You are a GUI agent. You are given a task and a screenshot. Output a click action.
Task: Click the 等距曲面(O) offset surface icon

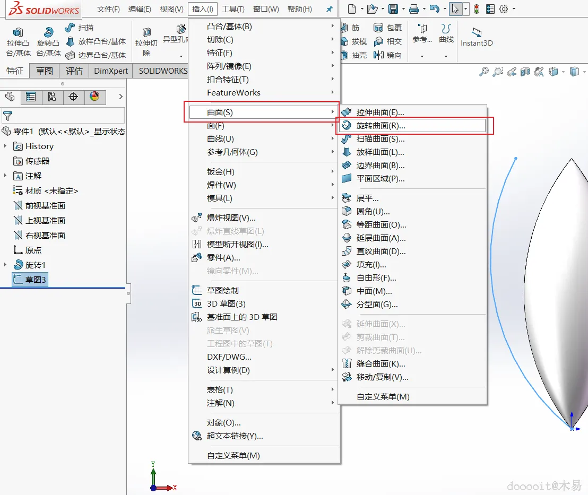pyautogui.click(x=347, y=224)
